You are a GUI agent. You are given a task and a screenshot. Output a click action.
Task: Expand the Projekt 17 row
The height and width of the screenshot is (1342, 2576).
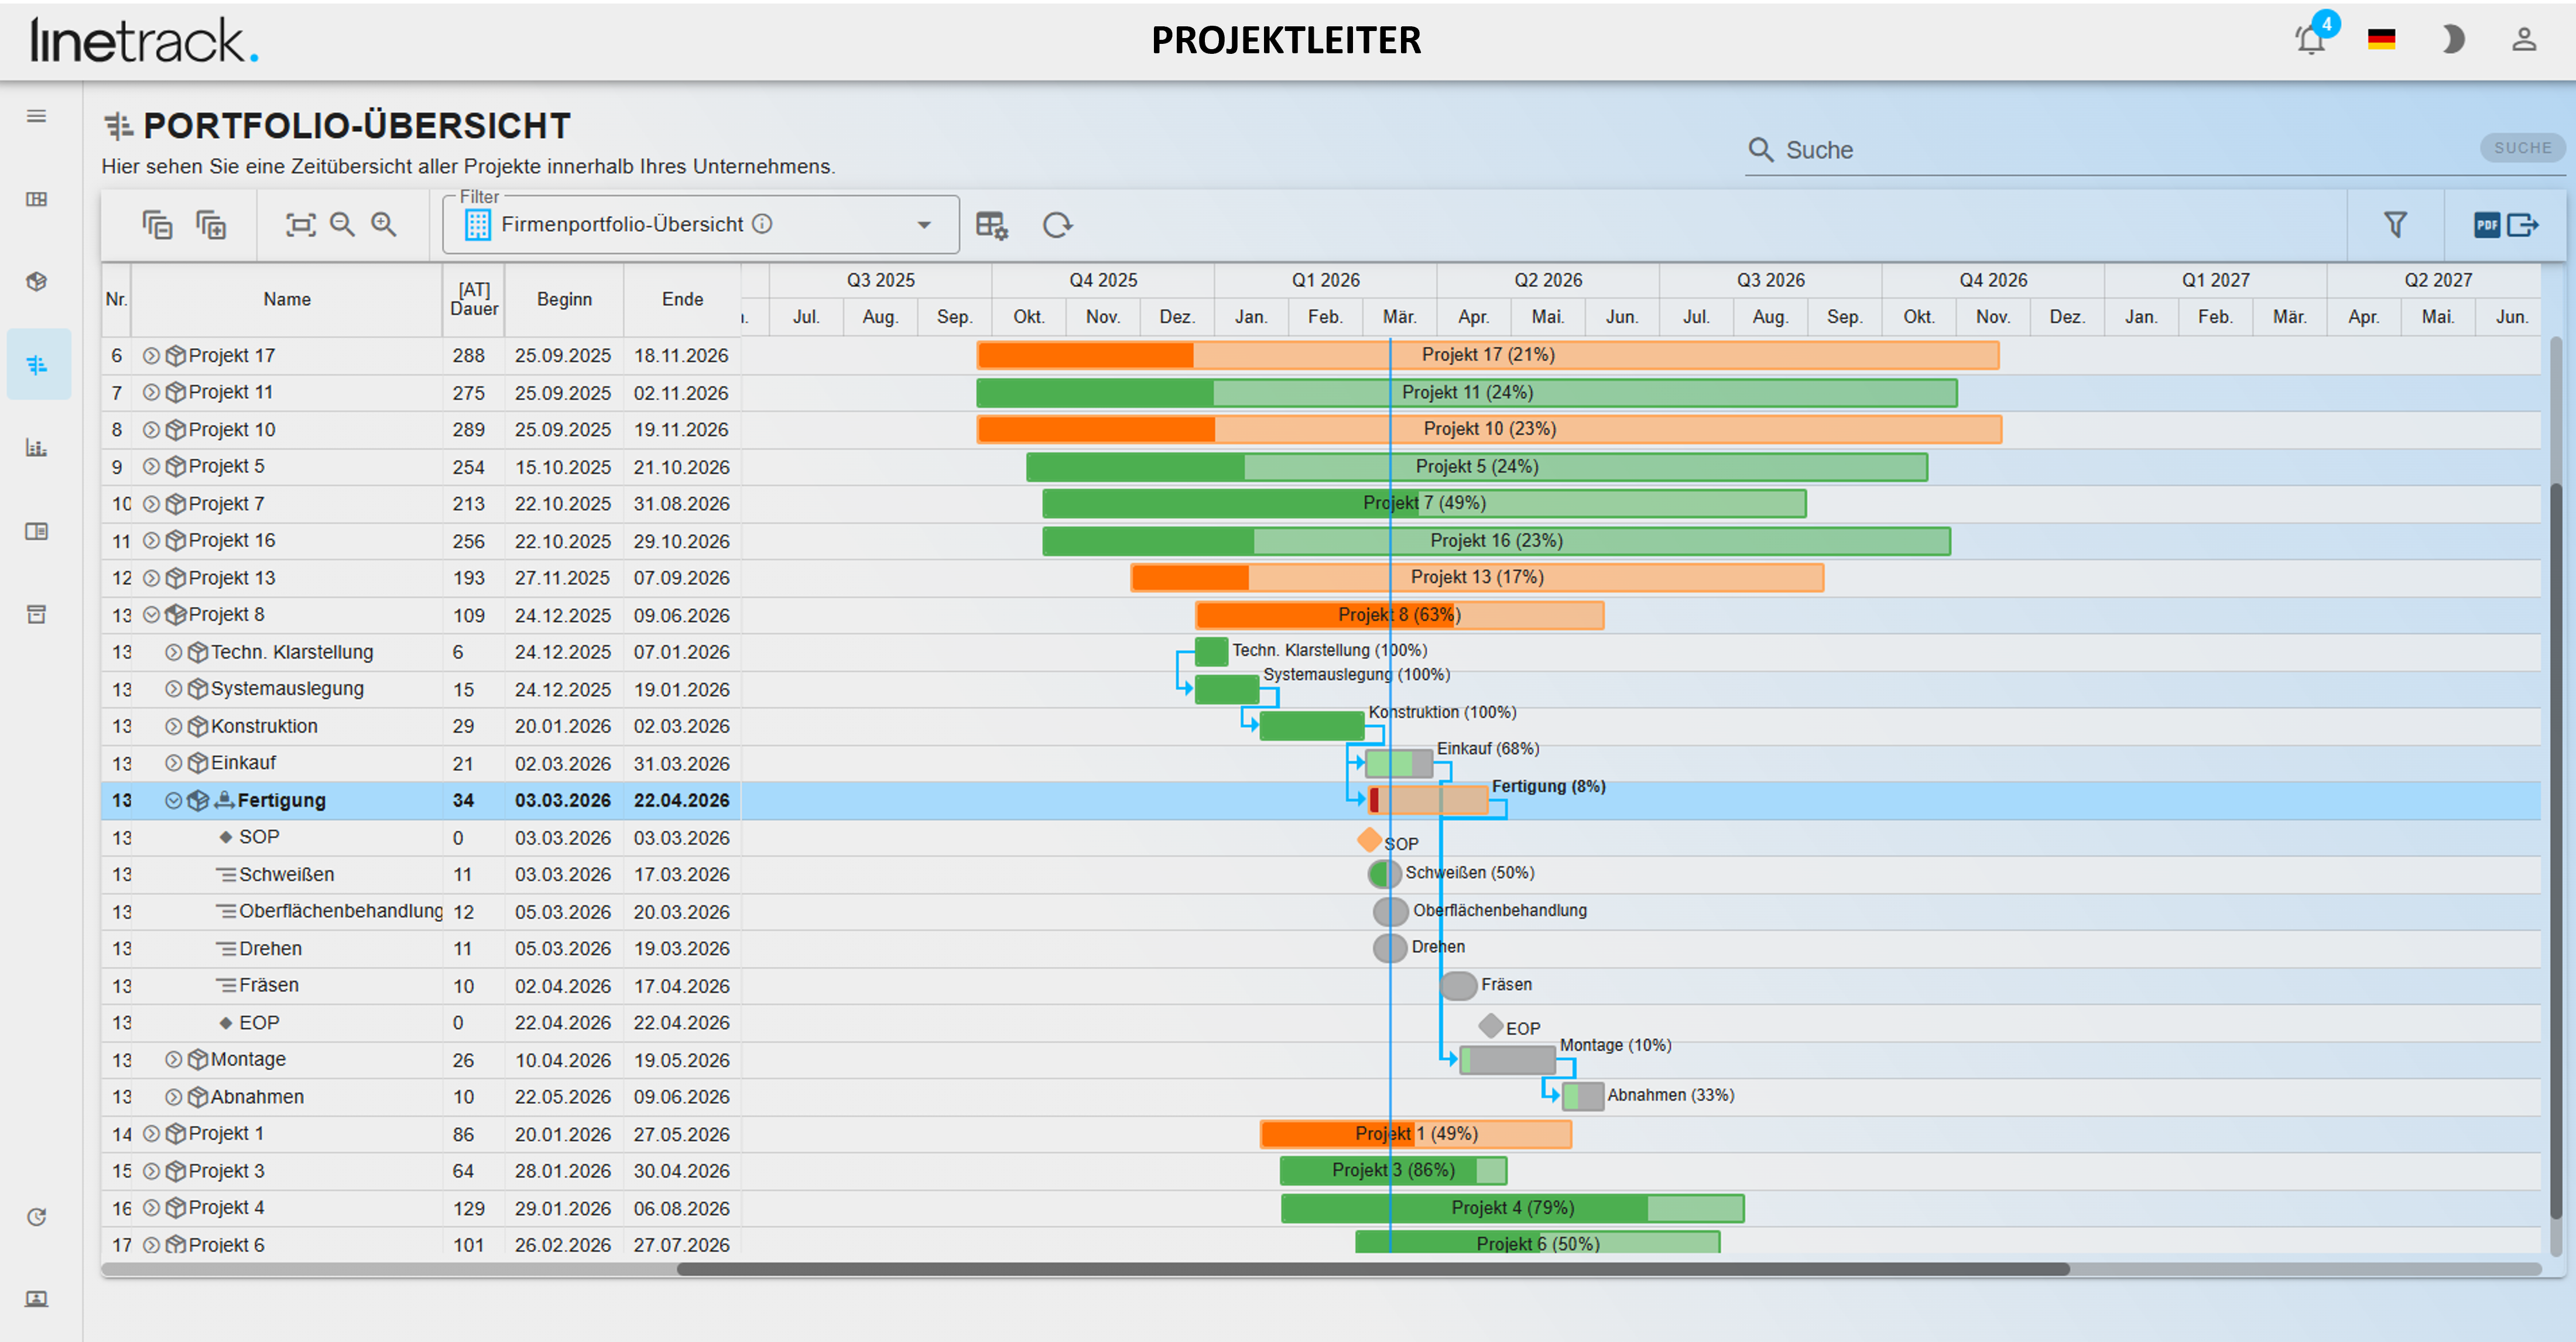coord(151,356)
